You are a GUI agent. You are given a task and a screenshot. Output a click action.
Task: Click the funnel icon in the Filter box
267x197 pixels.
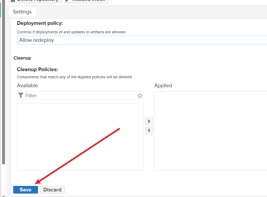[21, 95]
